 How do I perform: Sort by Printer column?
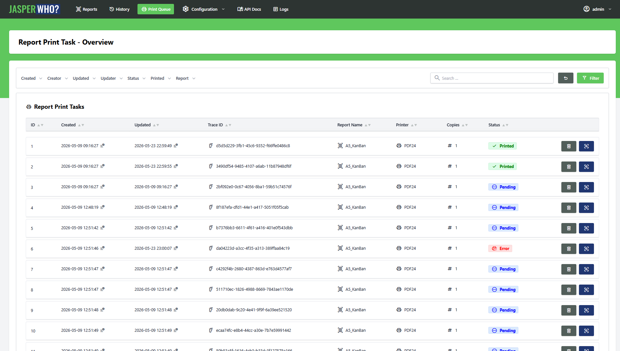[406, 125]
